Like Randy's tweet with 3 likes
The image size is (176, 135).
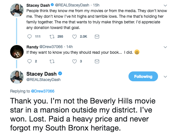coord(75,61)
